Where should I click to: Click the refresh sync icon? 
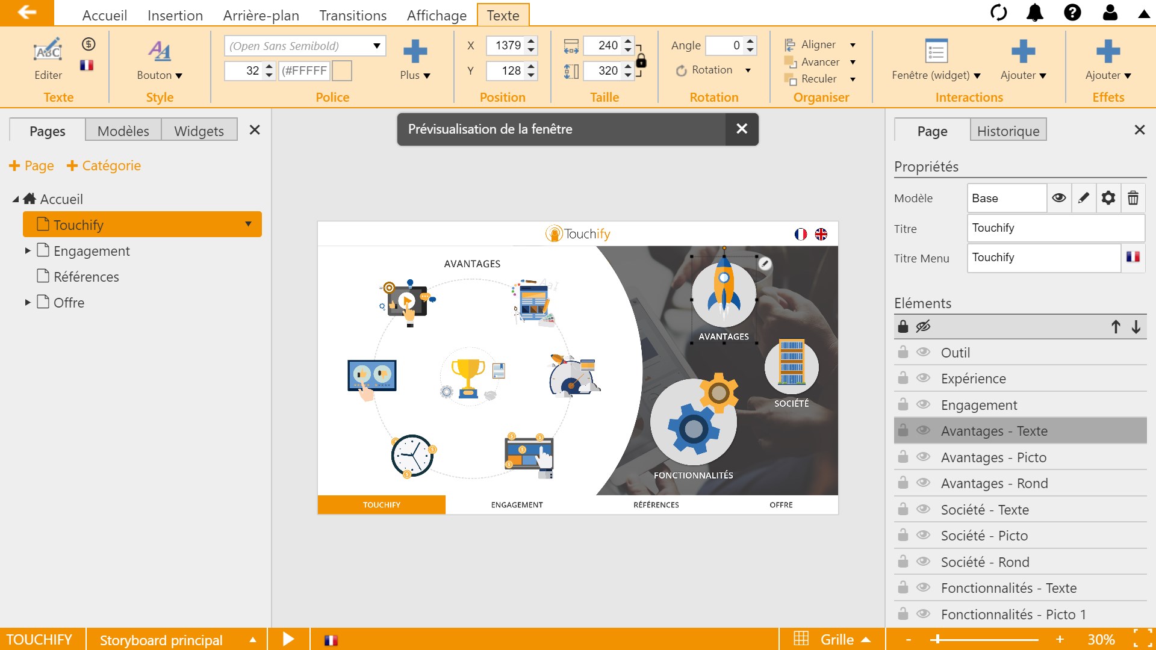998,13
